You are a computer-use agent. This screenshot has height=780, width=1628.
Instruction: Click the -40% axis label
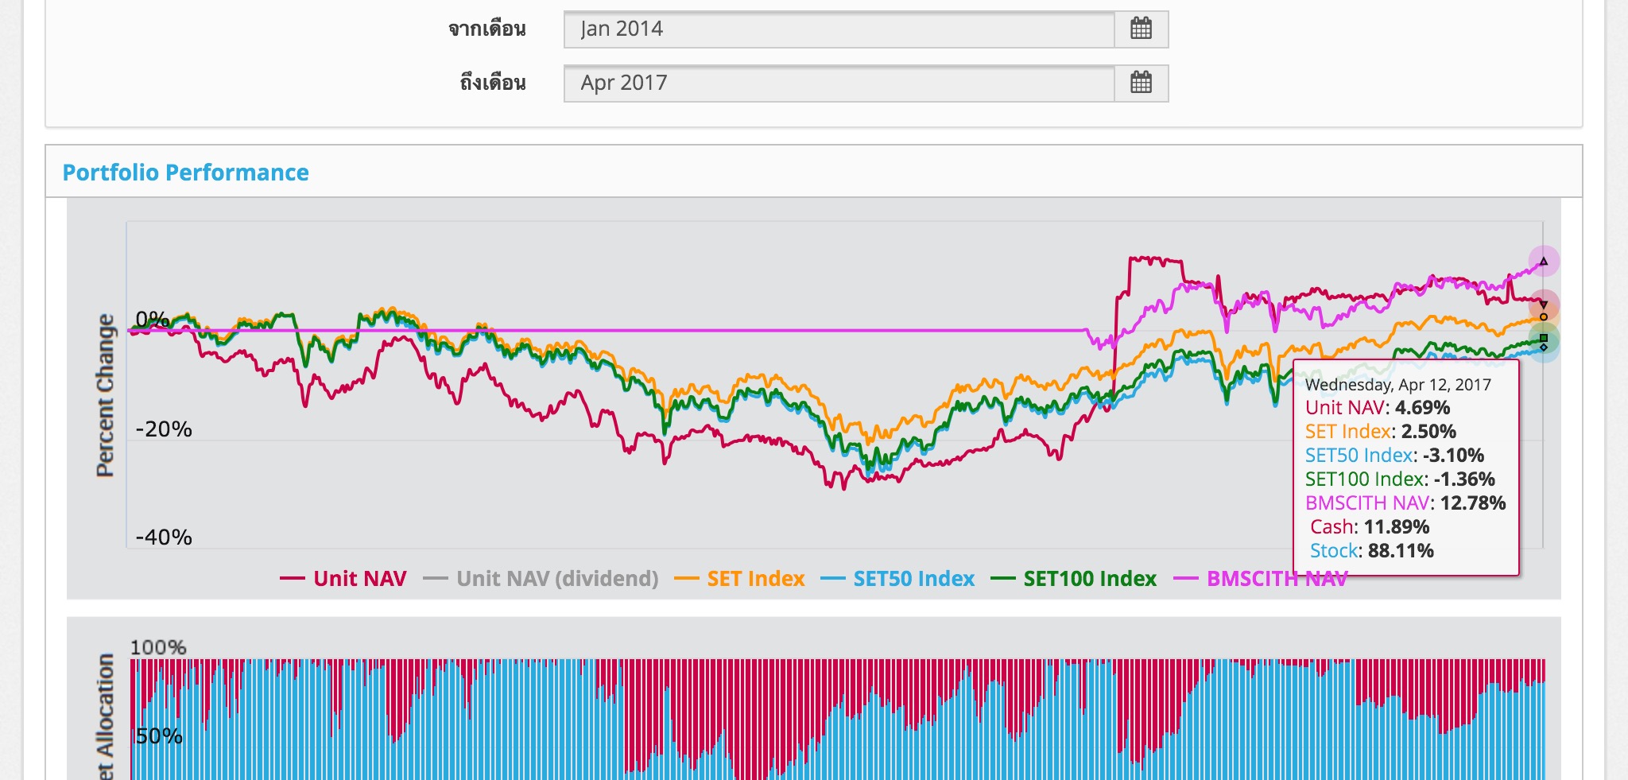click(x=164, y=537)
